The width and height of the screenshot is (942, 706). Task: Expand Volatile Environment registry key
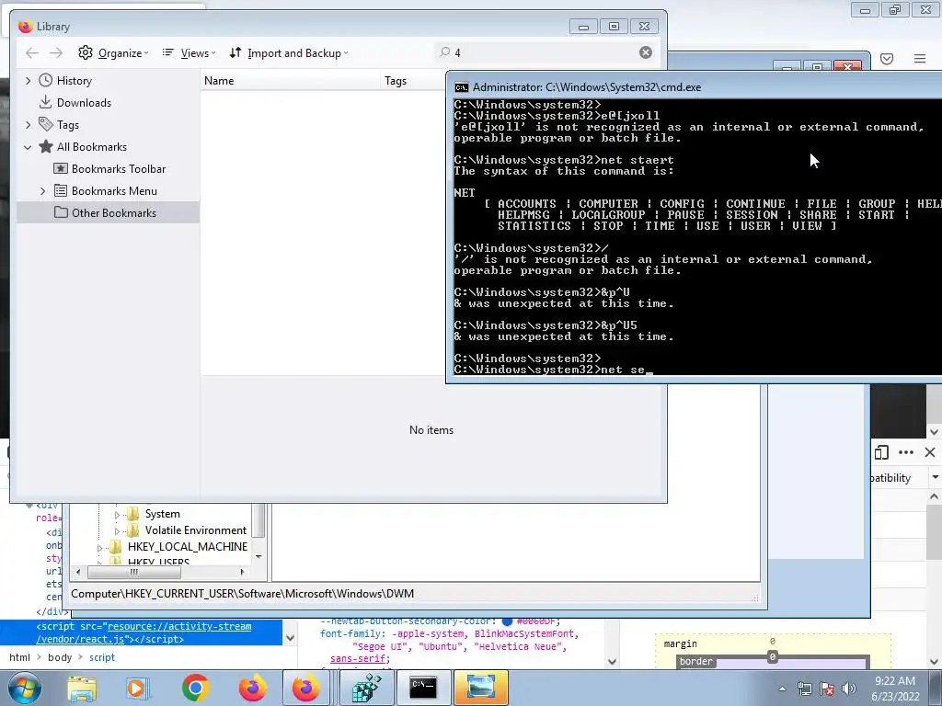click(x=117, y=531)
